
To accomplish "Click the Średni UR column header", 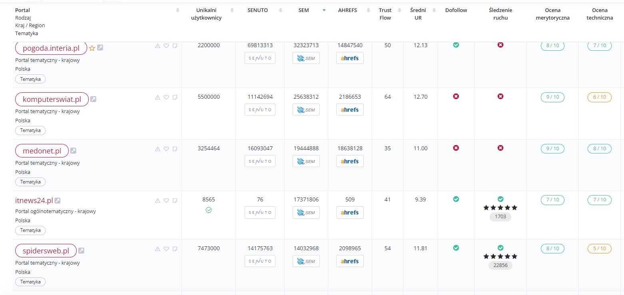I will click(x=418, y=14).
